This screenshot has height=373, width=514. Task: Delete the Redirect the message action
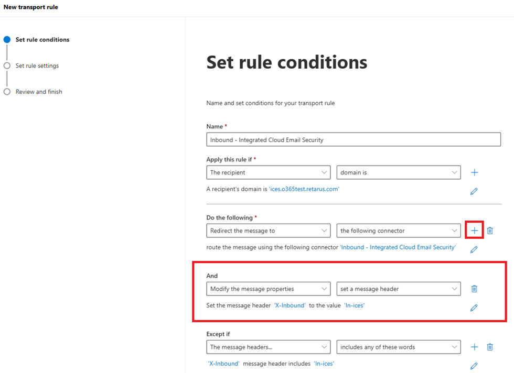pyautogui.click(x=490, y=231)
